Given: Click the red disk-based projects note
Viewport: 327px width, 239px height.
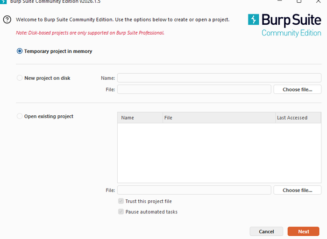Looking at the screenshot, I should click(x=90, y=33).
